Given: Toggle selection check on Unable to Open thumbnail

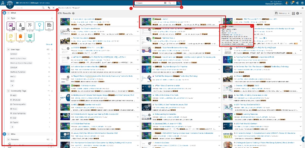Looking at the screenshot, I should 68,68.
